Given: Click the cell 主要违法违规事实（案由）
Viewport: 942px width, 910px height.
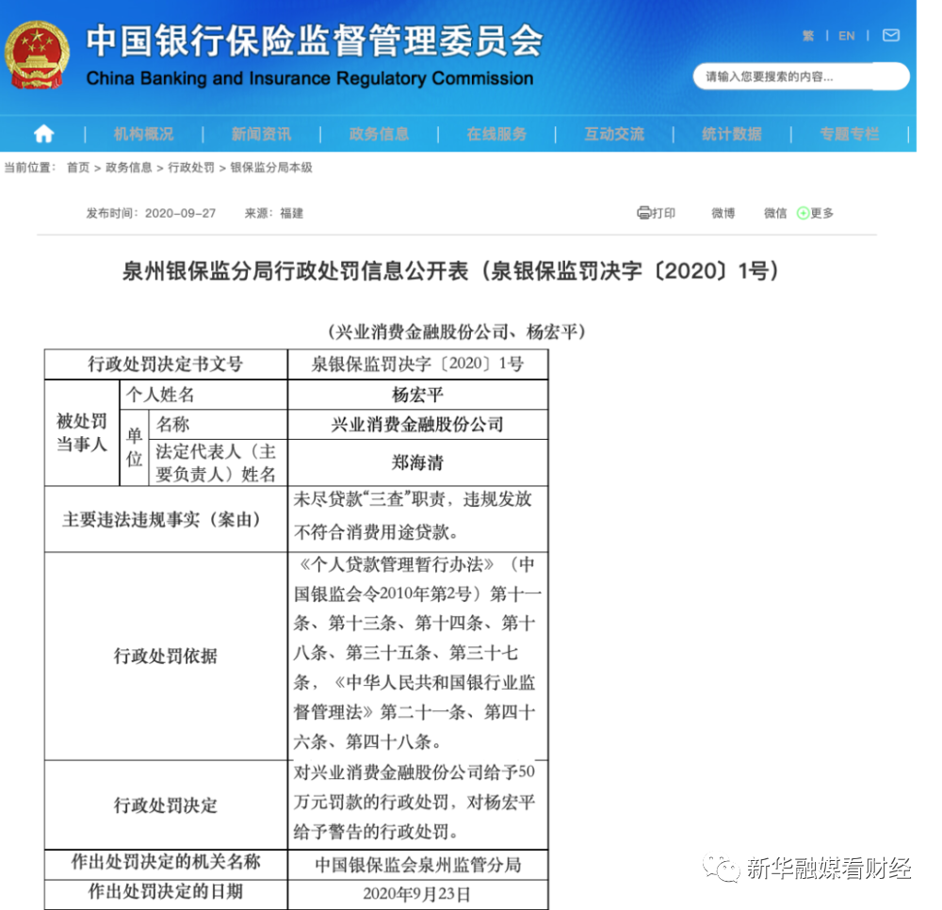Looking at the screenshot, I should point(166,520).
